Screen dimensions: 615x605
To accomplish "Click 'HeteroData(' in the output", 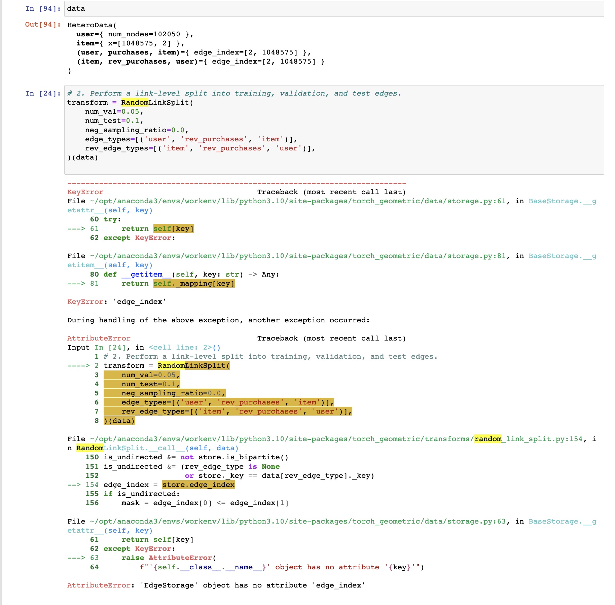I will point(92,25).
